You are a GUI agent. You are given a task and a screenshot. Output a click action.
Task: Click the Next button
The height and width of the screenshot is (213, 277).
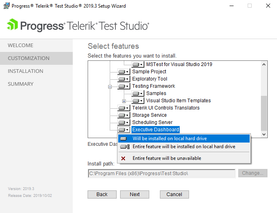[x=135, y=194]
